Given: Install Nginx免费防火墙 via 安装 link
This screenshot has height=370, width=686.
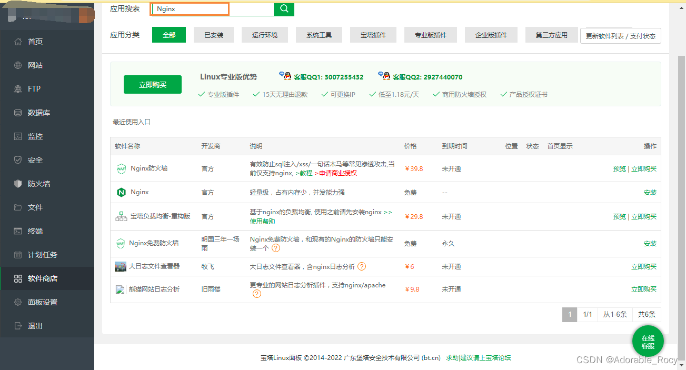Looking at the screenshot, I should (x=650, y=244).
